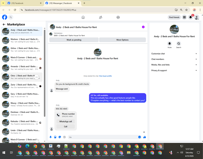The height and width of the screenshot is (159, 203).
Task: Click the Marketplace listing thumbnail in the chat header
Action: coord(51,34)
